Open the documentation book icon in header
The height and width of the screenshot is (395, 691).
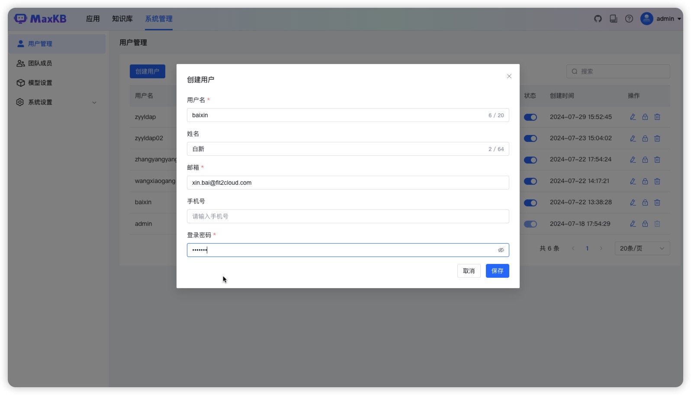click(613, 19)
